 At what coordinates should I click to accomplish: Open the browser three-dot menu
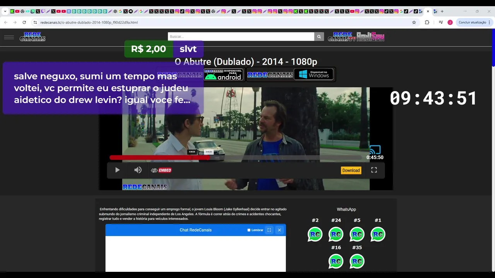coord(490,22)
